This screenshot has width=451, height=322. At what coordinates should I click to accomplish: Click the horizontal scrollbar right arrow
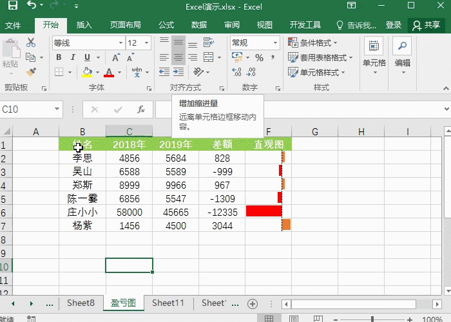click(437, 304)
